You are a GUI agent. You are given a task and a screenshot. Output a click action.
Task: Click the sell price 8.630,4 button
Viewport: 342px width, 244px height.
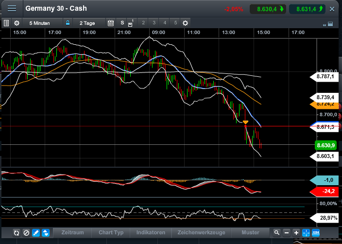coord(268,9)
